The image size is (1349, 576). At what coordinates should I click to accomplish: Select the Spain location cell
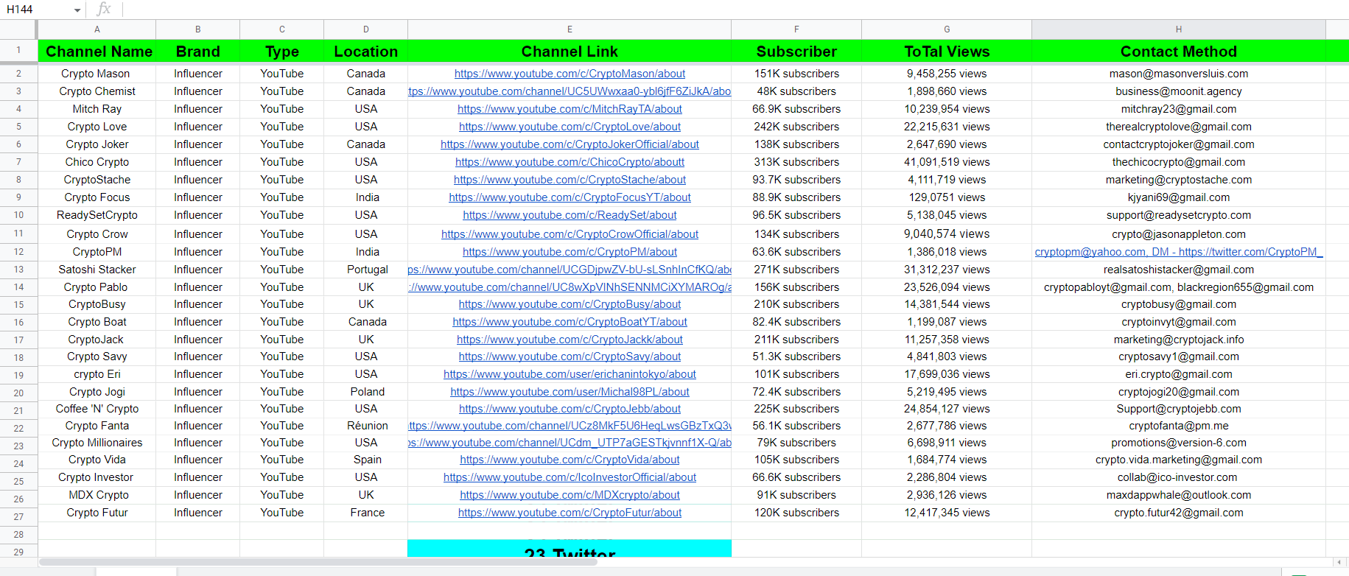click(x=366, y=460)
